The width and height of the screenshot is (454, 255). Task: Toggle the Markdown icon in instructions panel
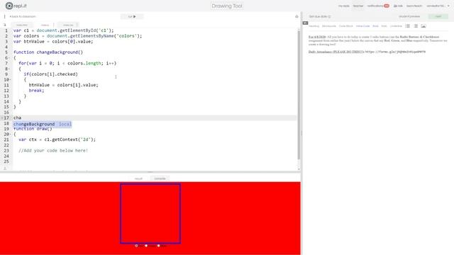(306, 23)
